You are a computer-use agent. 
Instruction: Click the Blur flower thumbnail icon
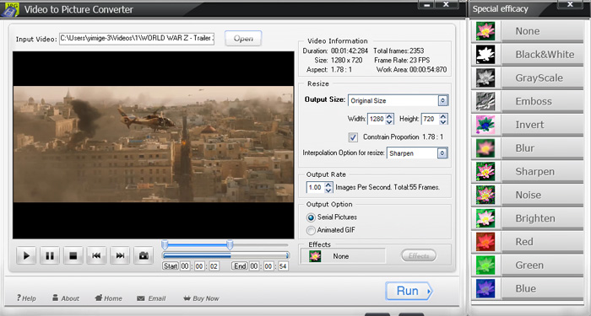click(485, 147)
